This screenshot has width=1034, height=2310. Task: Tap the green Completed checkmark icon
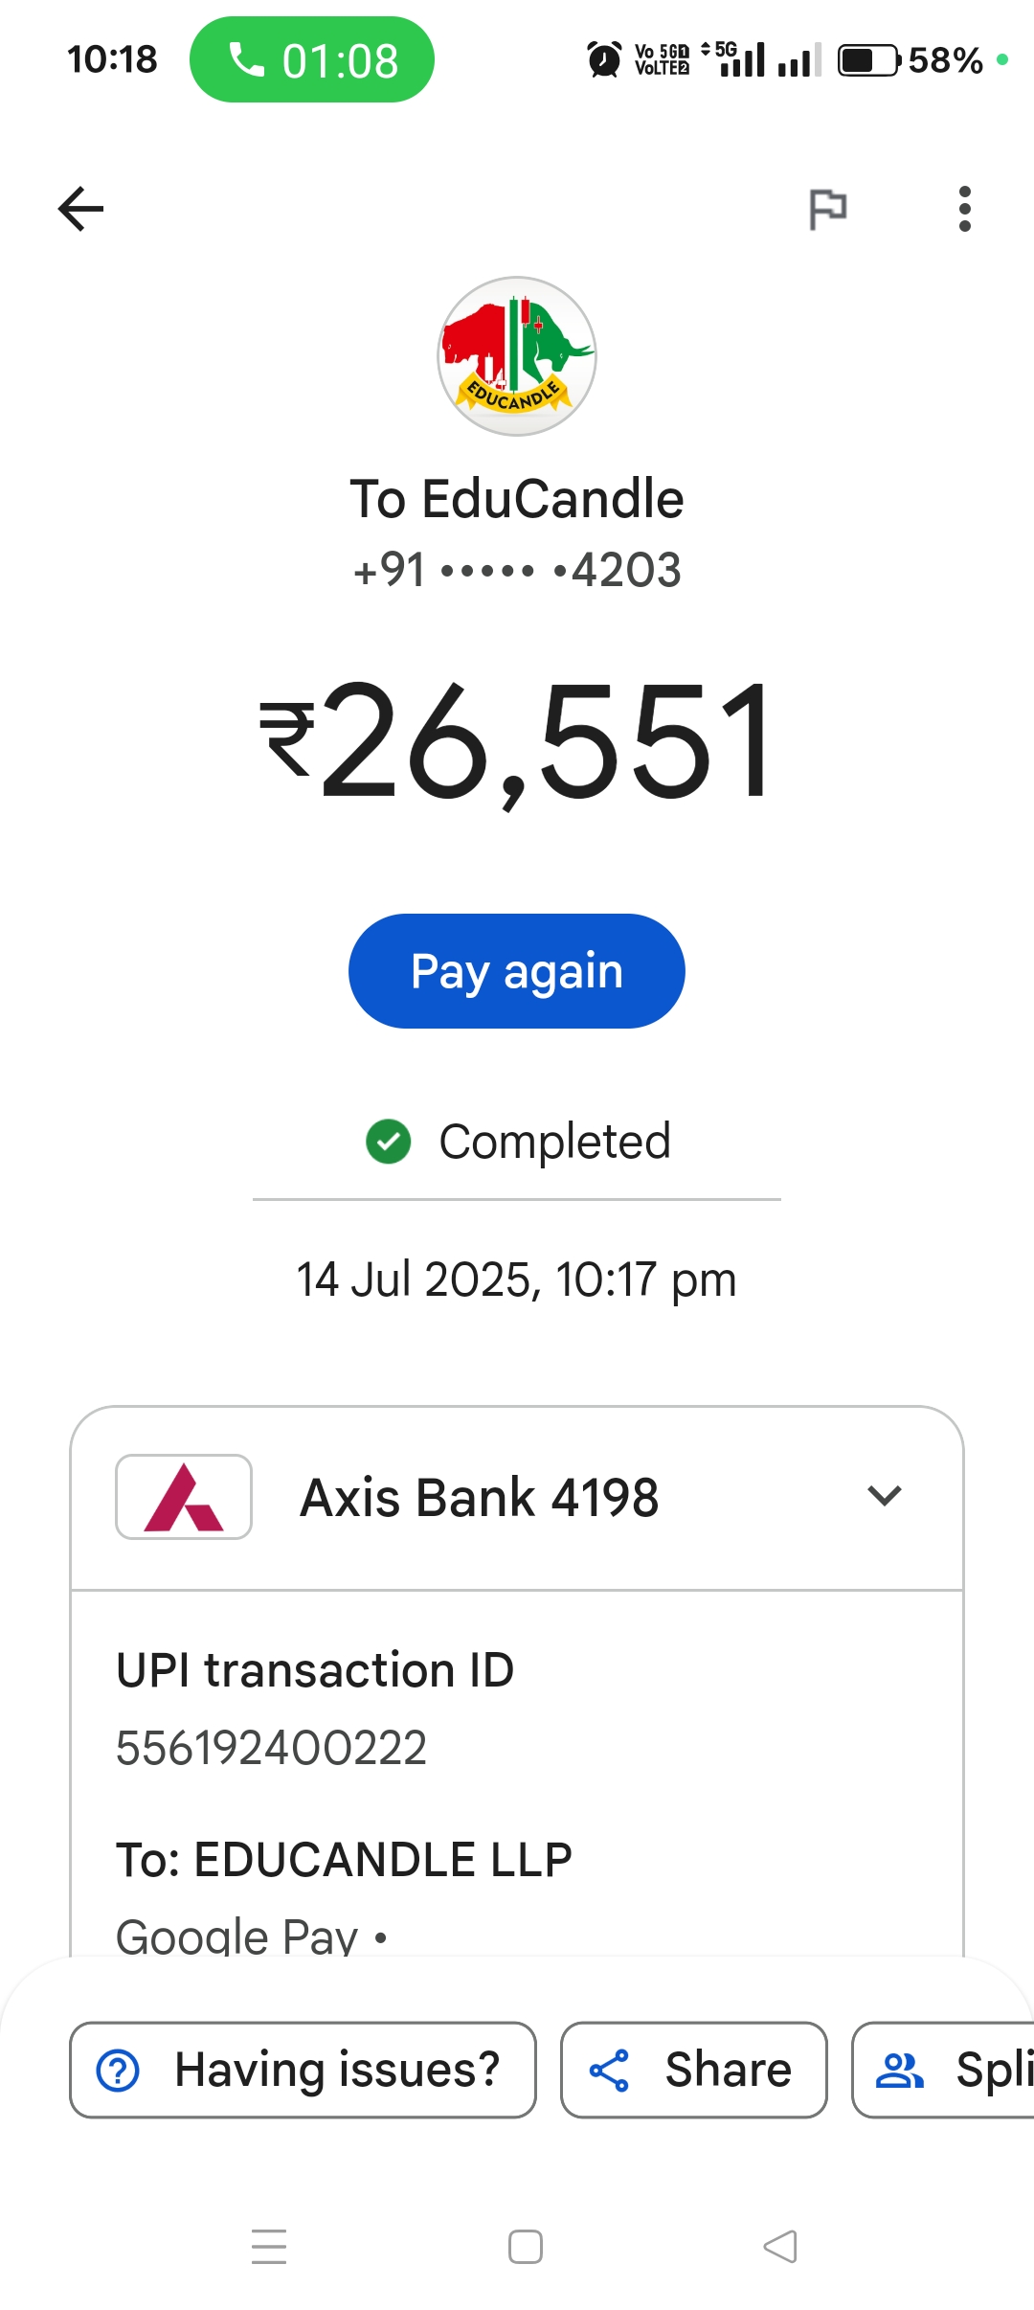point(389,1142)
